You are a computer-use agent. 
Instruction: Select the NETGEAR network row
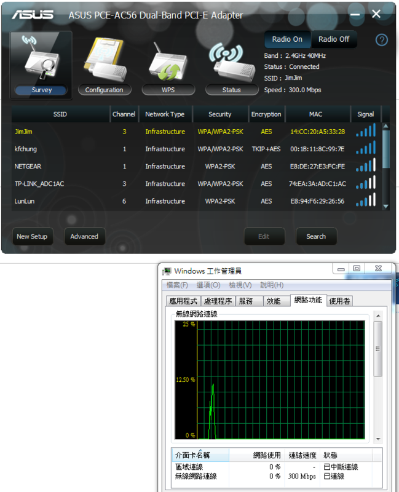(197, 166)
